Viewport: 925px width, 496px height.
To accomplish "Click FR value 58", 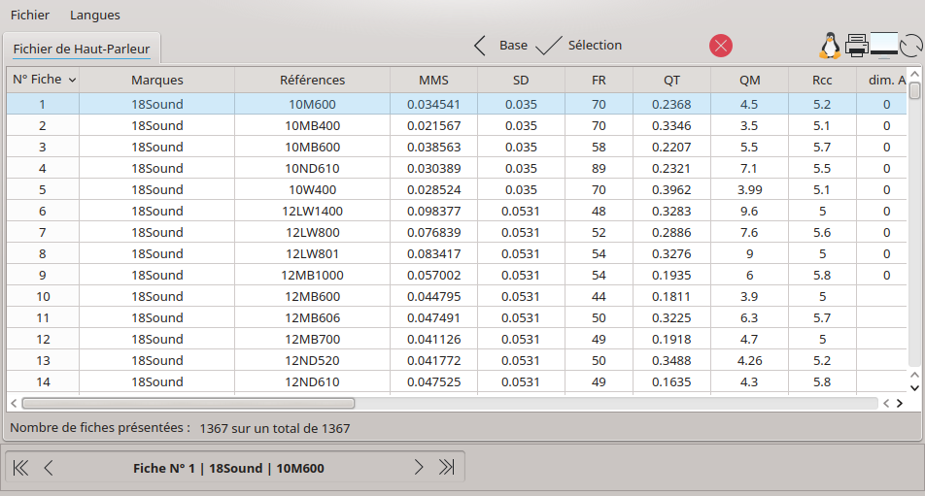I will 599,147.
